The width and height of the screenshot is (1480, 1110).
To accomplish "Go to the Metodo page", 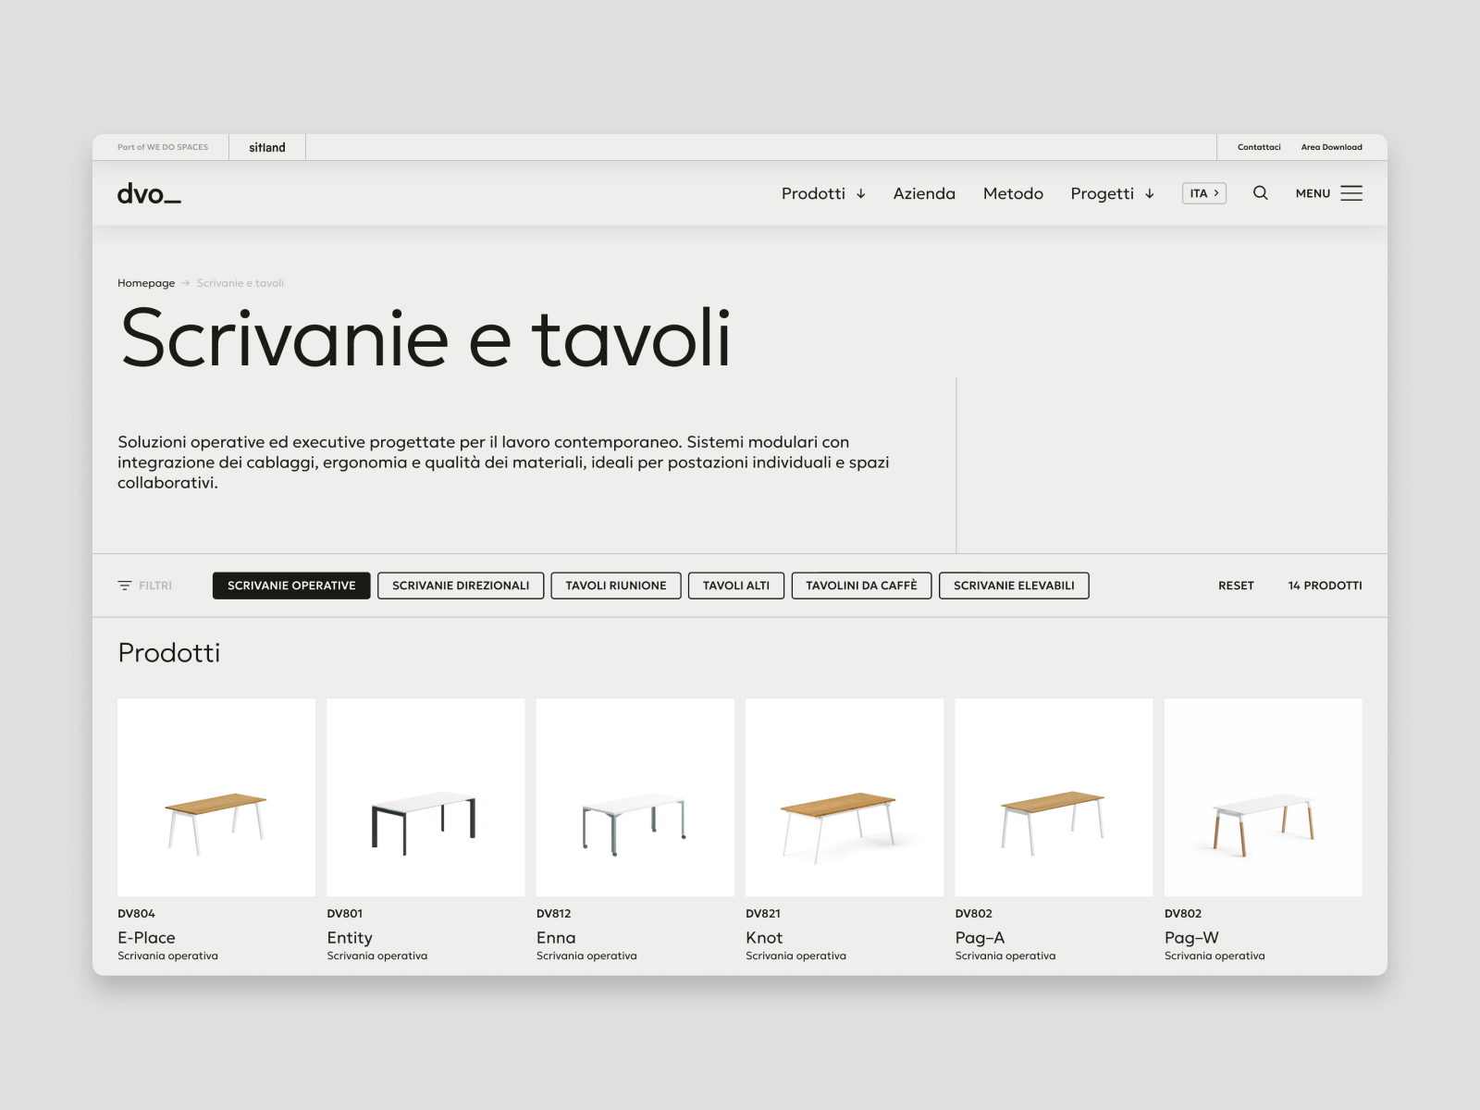I will pyautogui.click(x=1013, y=193).
